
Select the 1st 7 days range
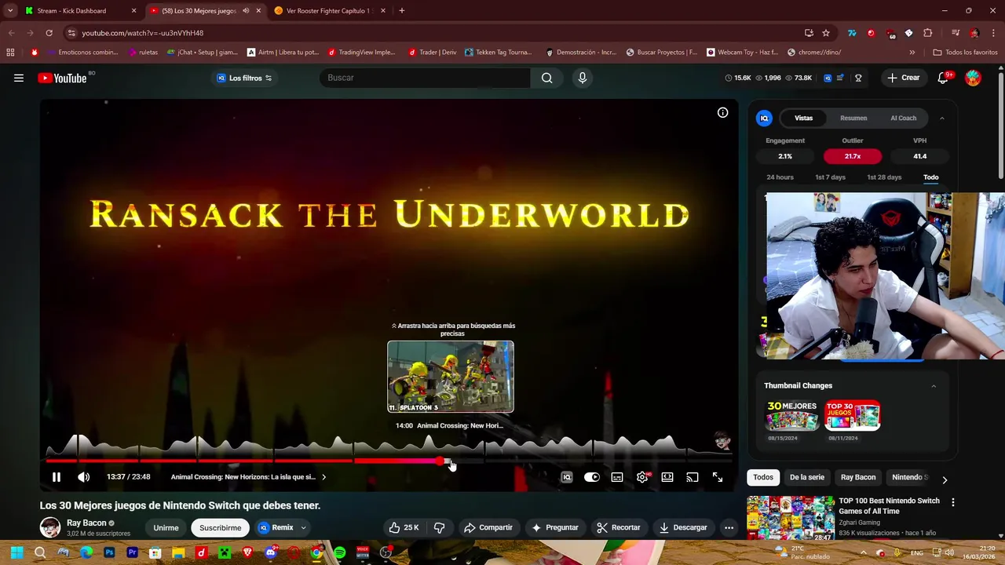tap(830, 177)
